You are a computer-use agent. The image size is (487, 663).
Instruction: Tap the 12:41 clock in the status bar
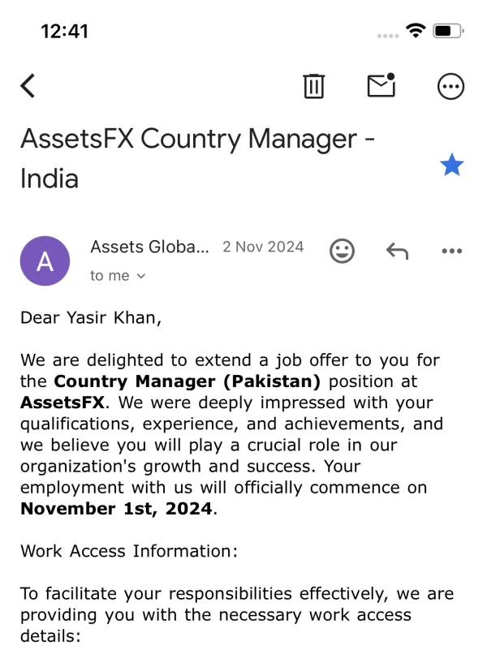(x=64, y=31)
